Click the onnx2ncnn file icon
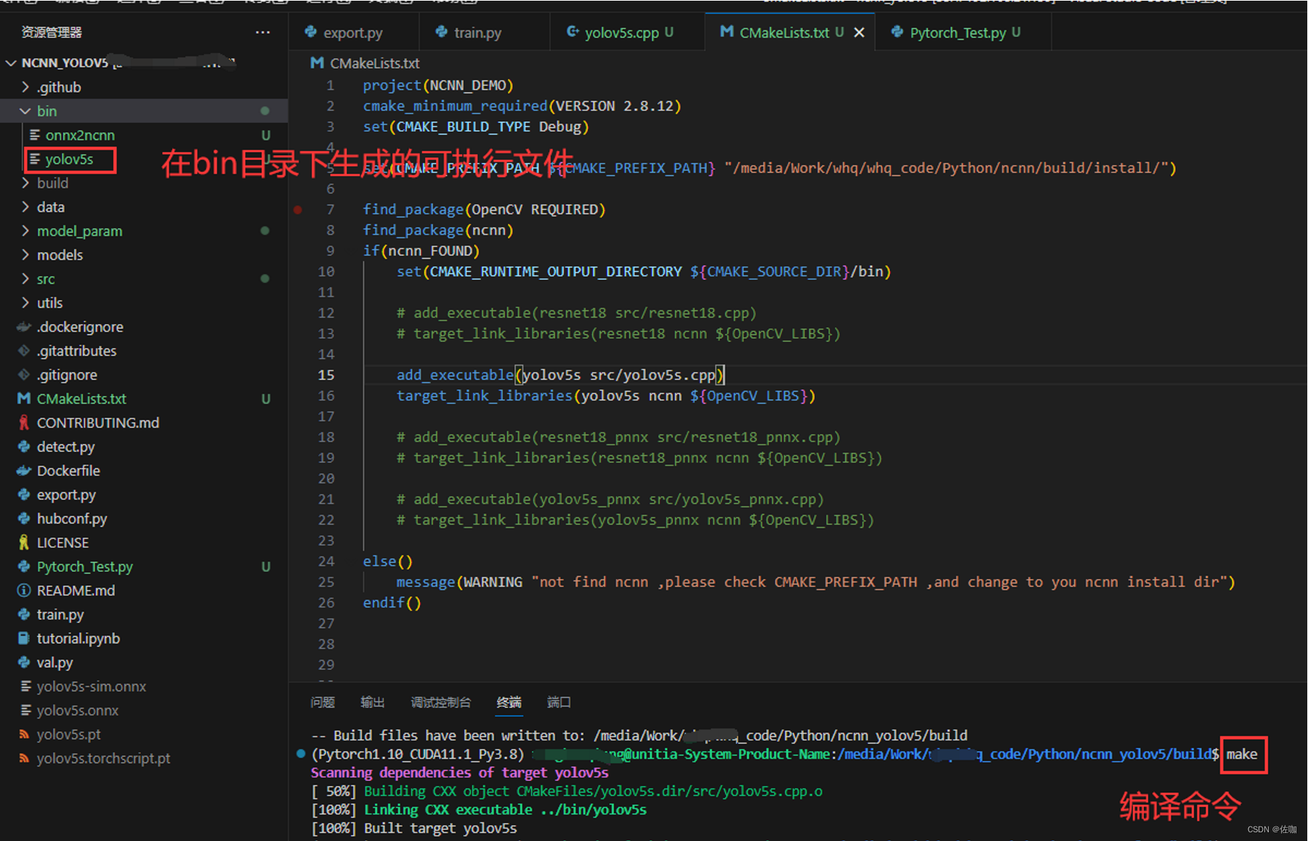The height and width of the screenshot is (841, 1308). coord(34,135)
